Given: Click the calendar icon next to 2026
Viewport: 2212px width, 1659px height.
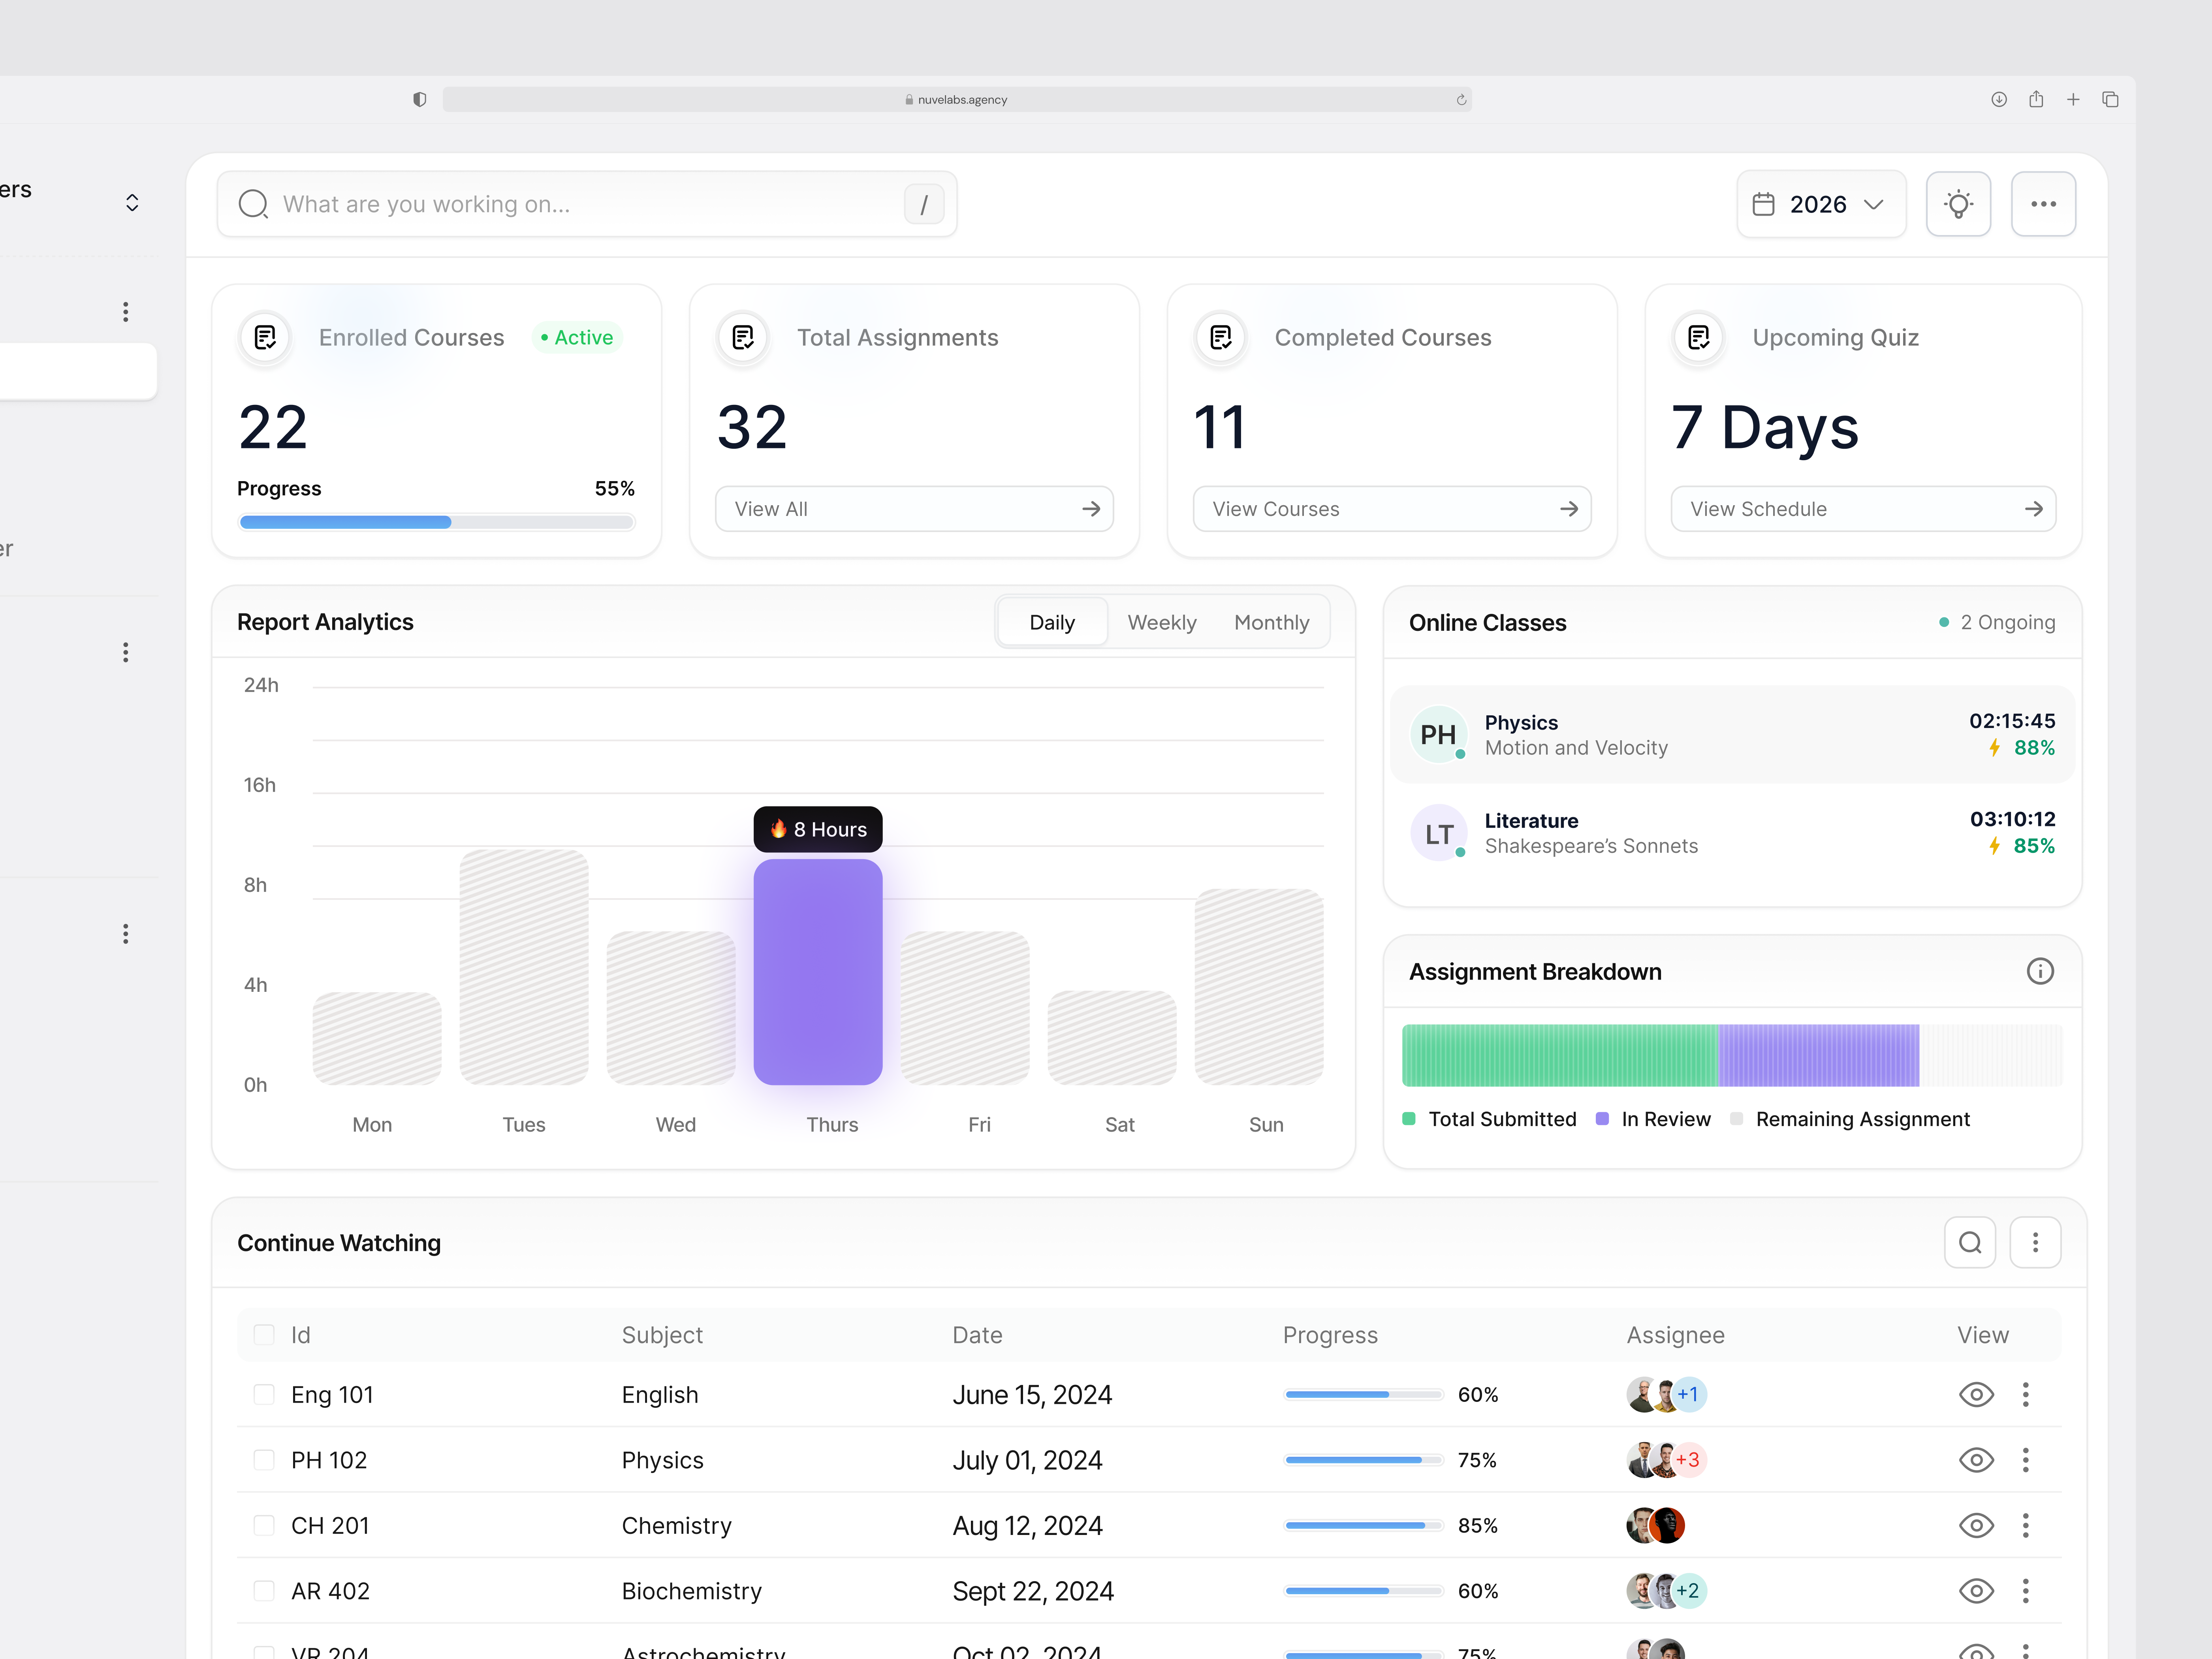Looking at the screenshot, I should point(1764,203).
